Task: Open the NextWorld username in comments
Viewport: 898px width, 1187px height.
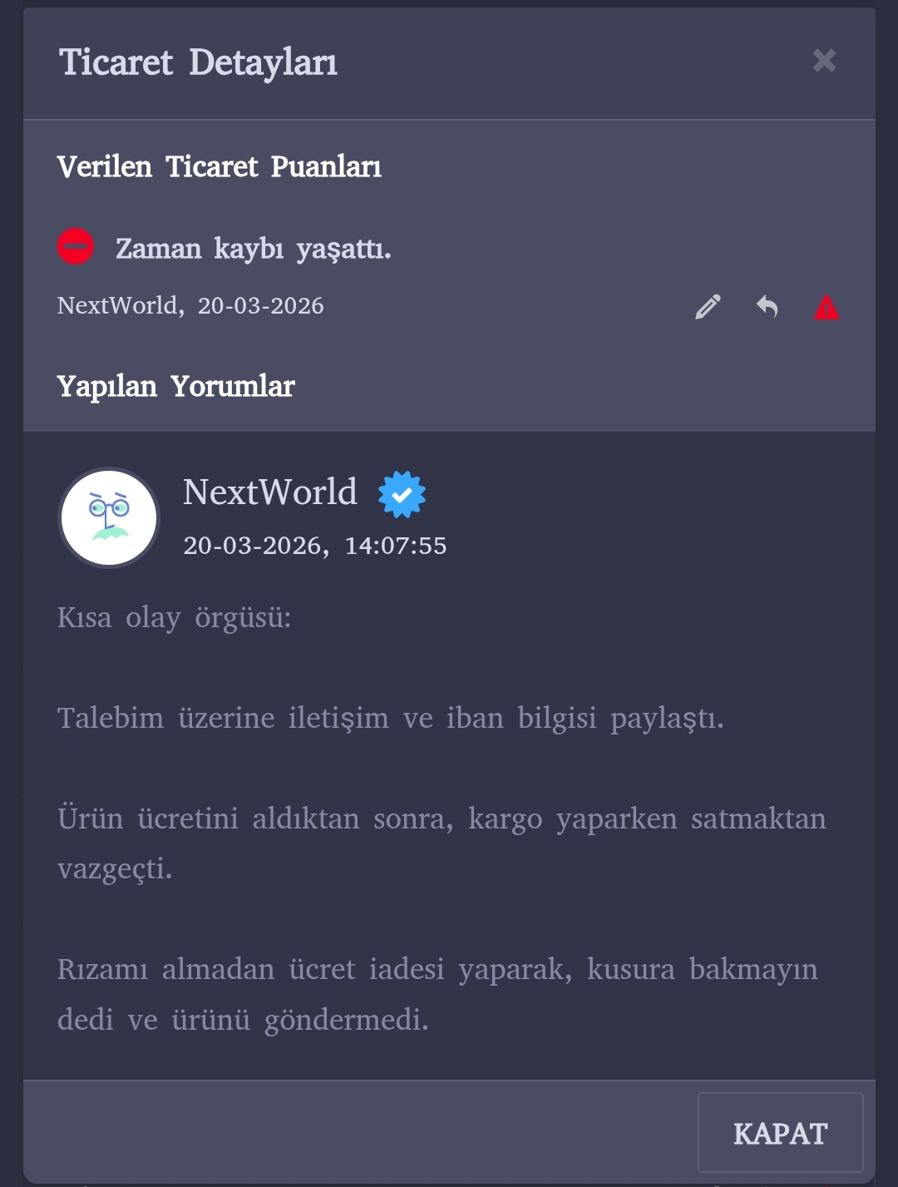Action: [x=270, y=492]
